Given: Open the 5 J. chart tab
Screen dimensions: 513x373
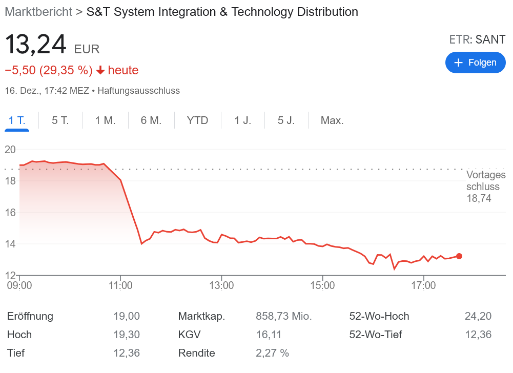Looking at the screenshot, I should click(x=286, y=120).
